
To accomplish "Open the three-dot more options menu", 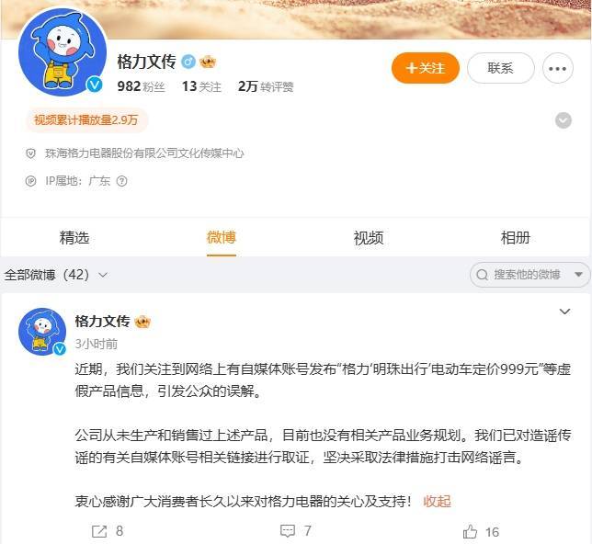I will [x=558, y=68].
